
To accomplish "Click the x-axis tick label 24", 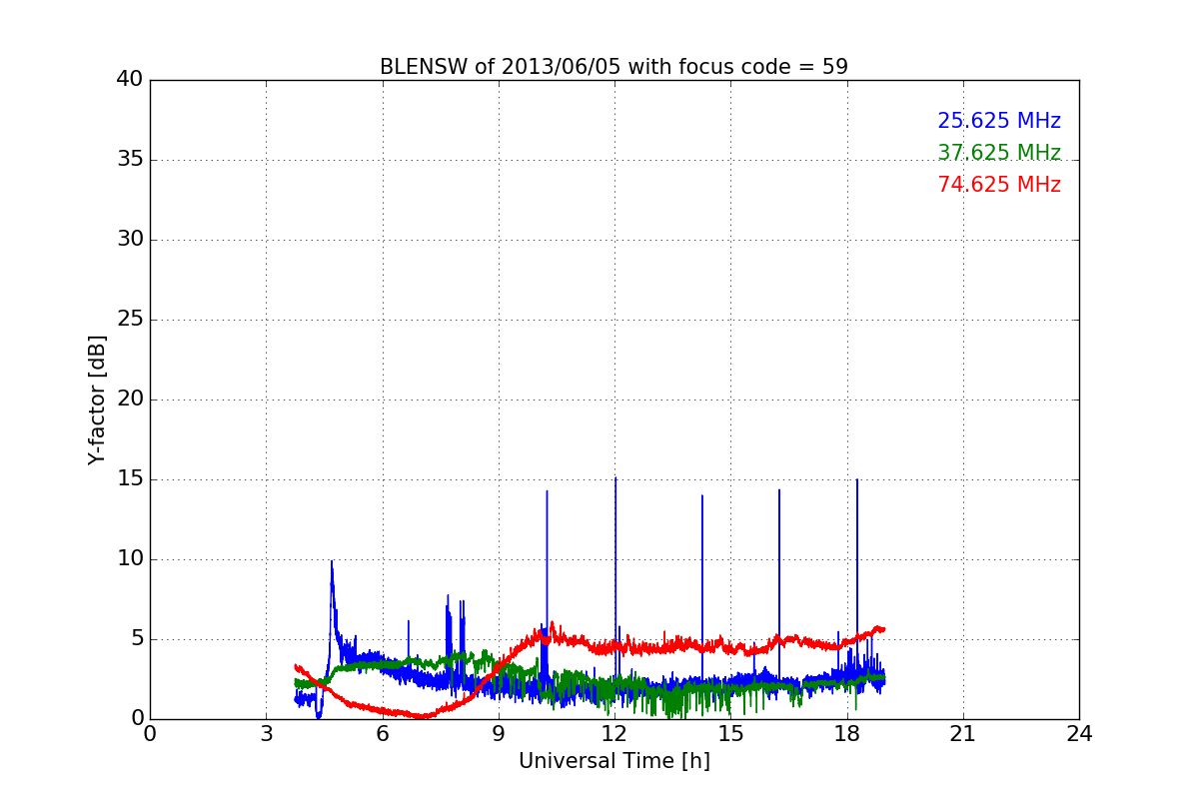I will click(1079, 734).
